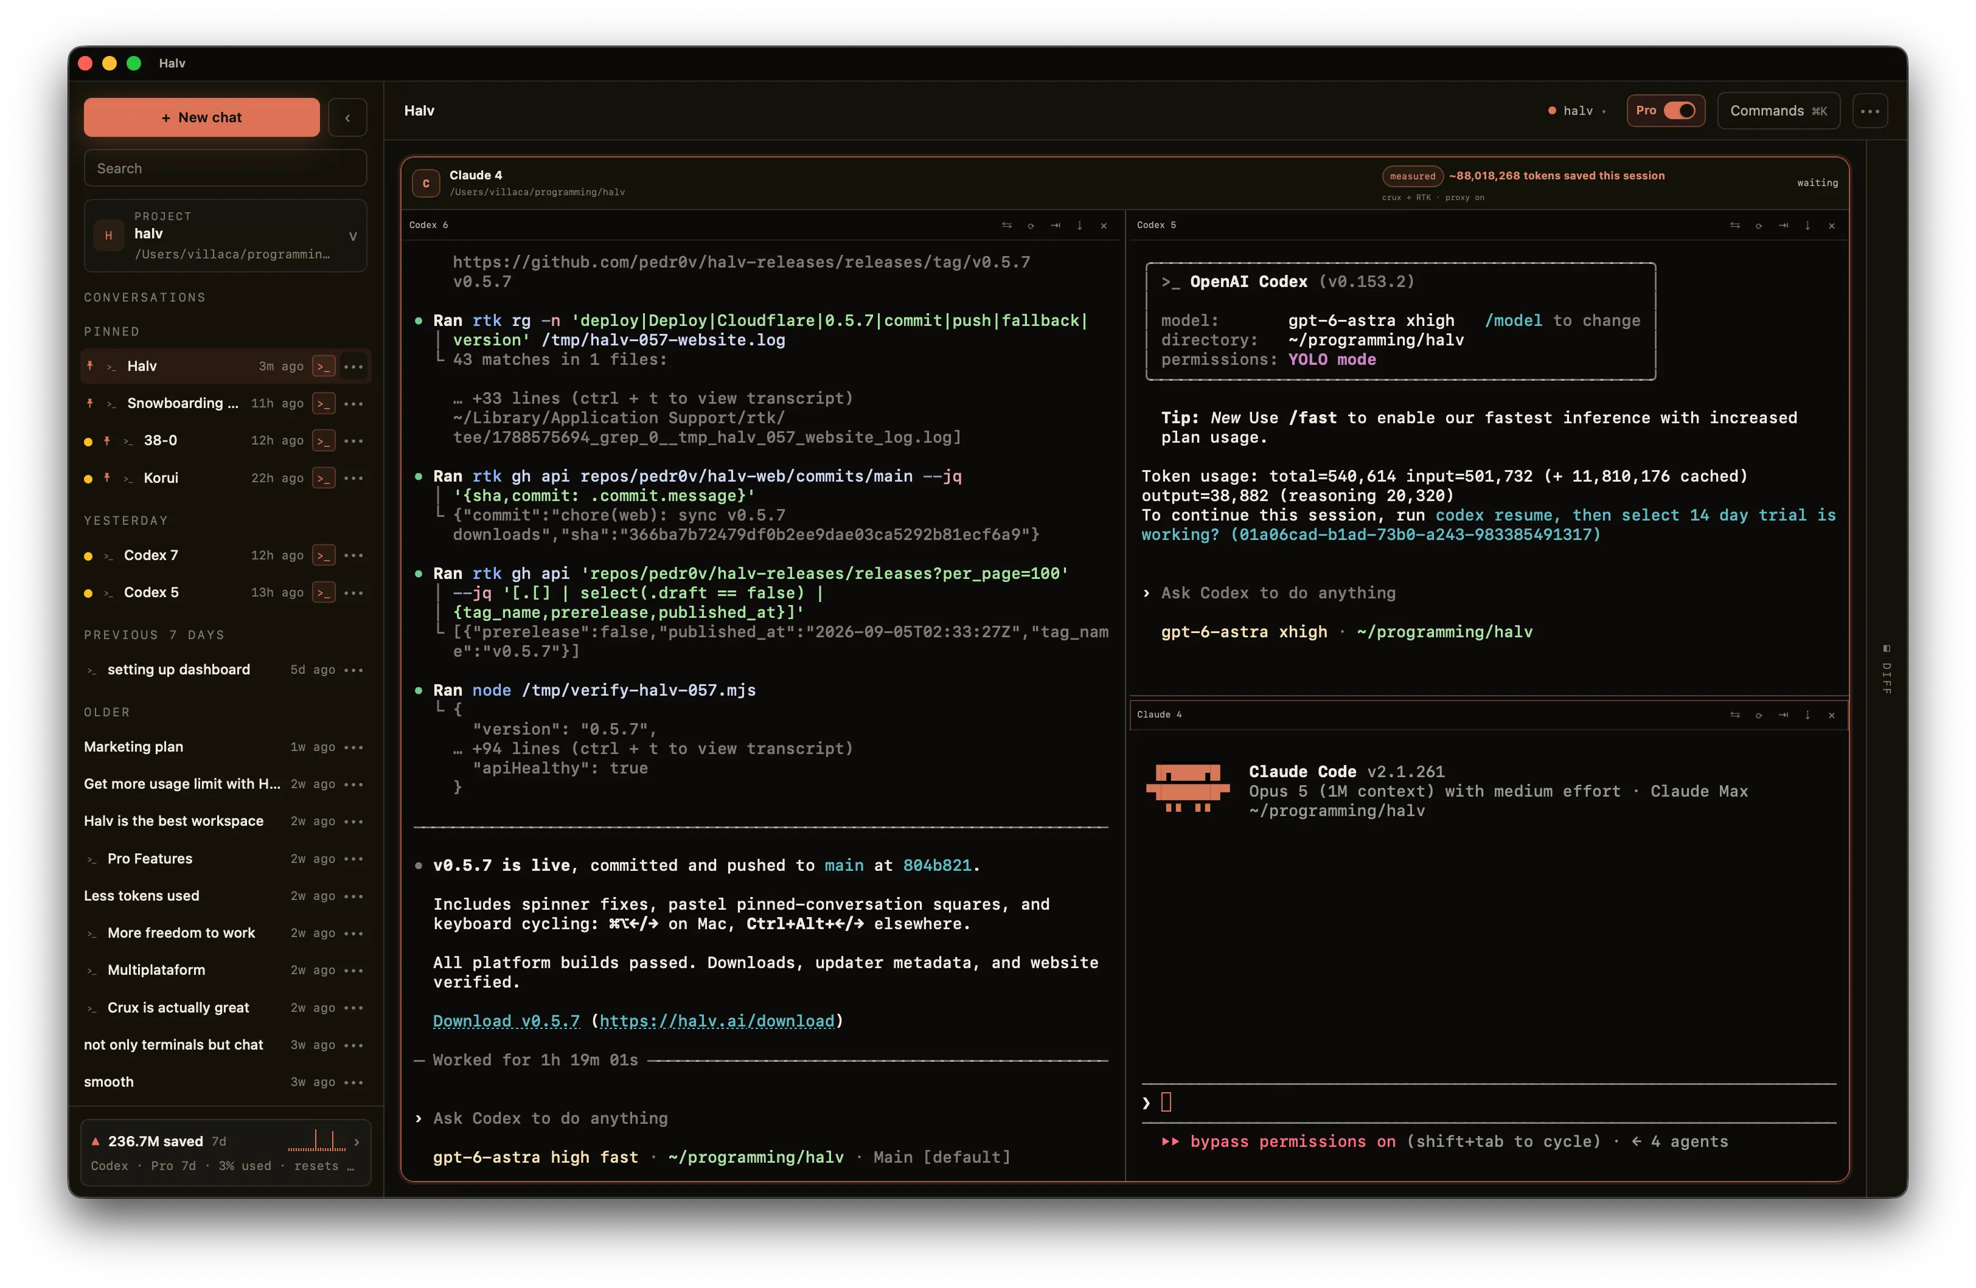This screenshot has height=1288, width=1976.
Task: Open more options for smooth conversation
Action: tap(353, 1082)
